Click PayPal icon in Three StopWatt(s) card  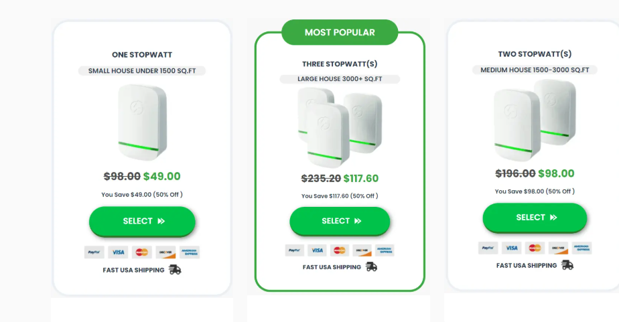[294, 250]
